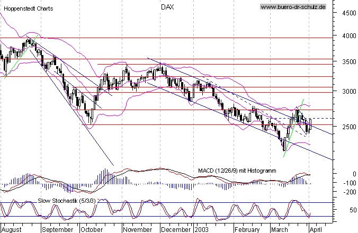The image size is (358, 233).
Task: Select the August label on time axis
Action: coord(12,229)
